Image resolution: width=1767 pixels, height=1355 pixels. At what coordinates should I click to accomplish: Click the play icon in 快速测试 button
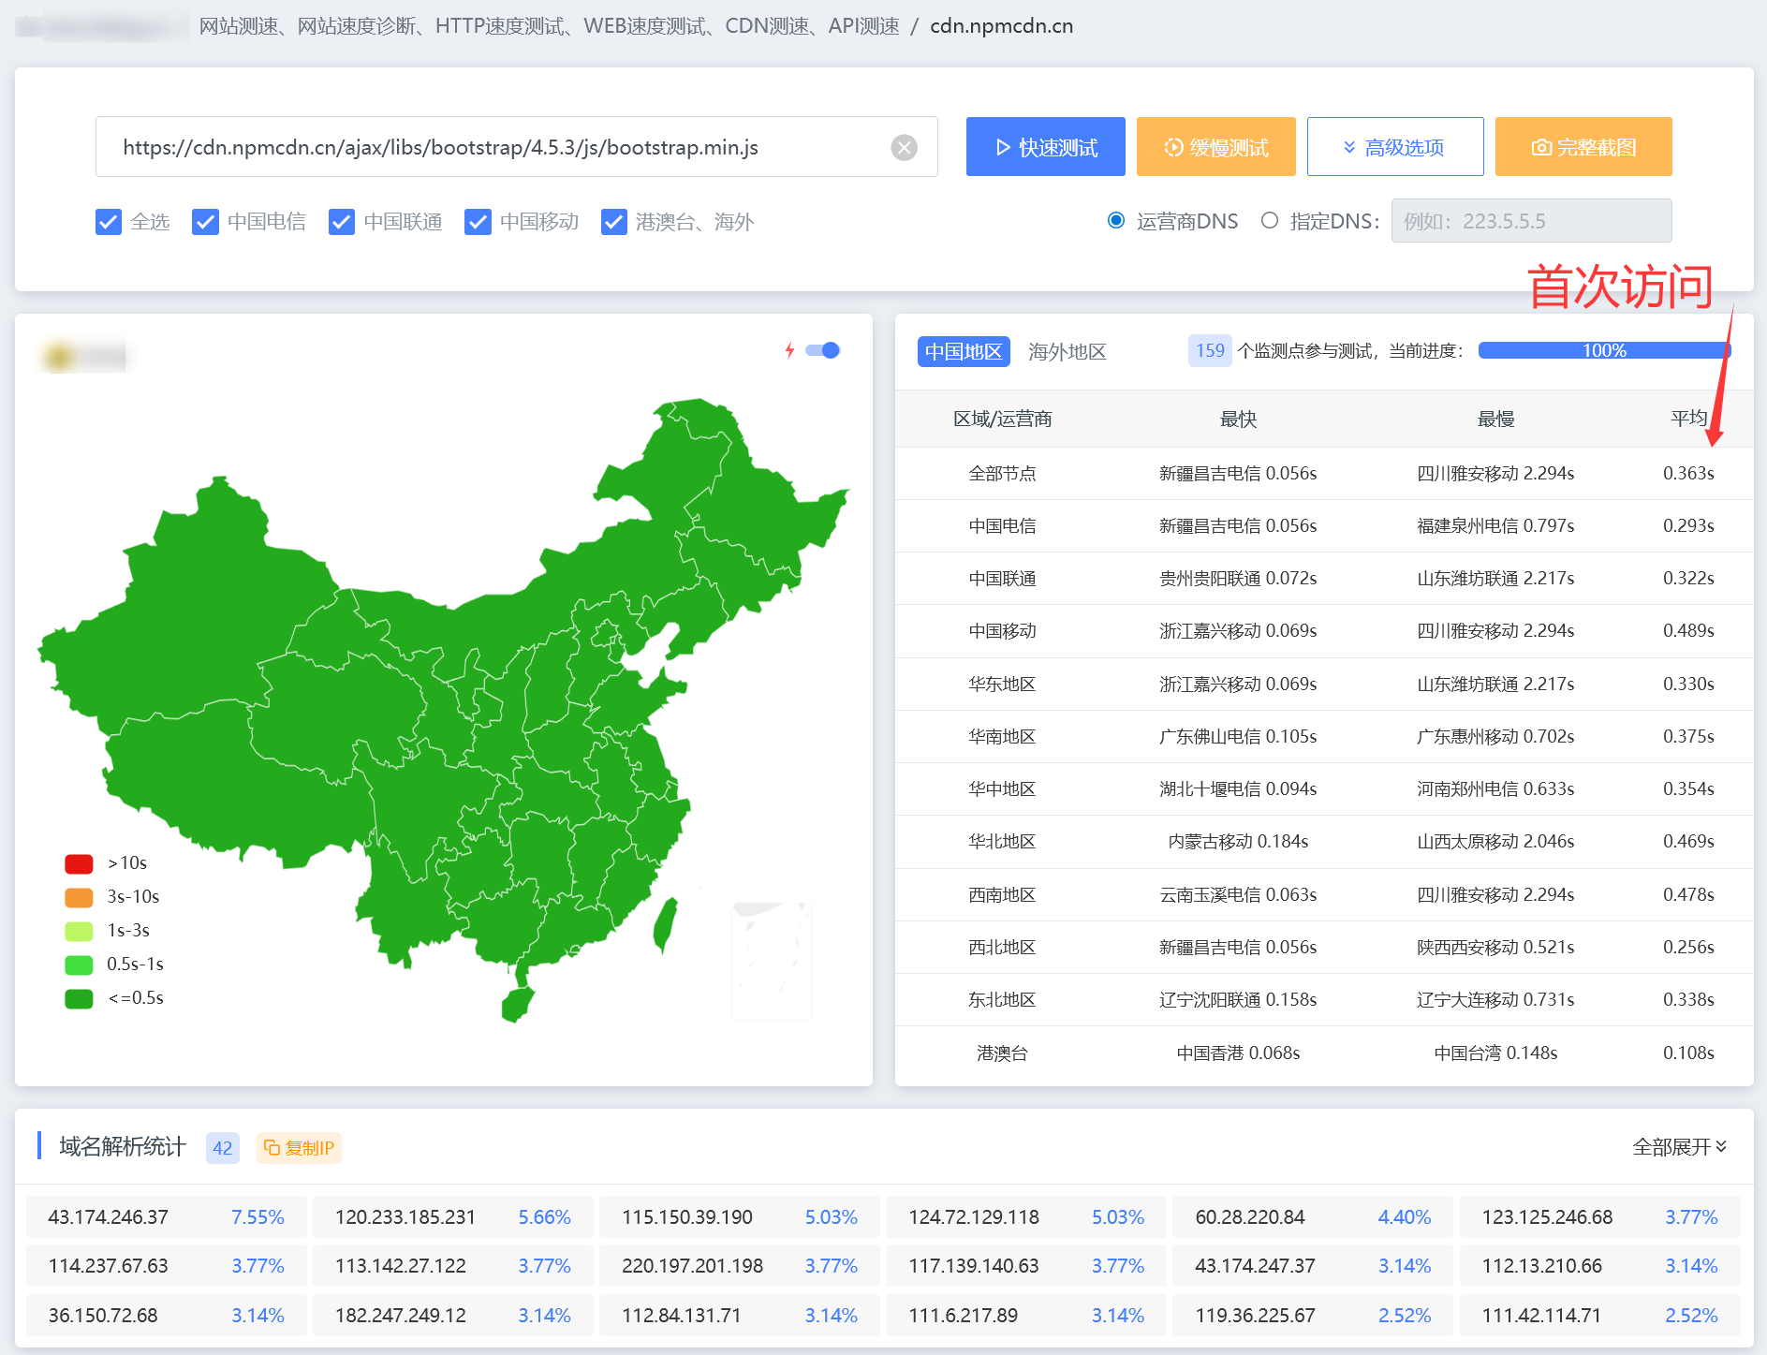[1002, 147]
